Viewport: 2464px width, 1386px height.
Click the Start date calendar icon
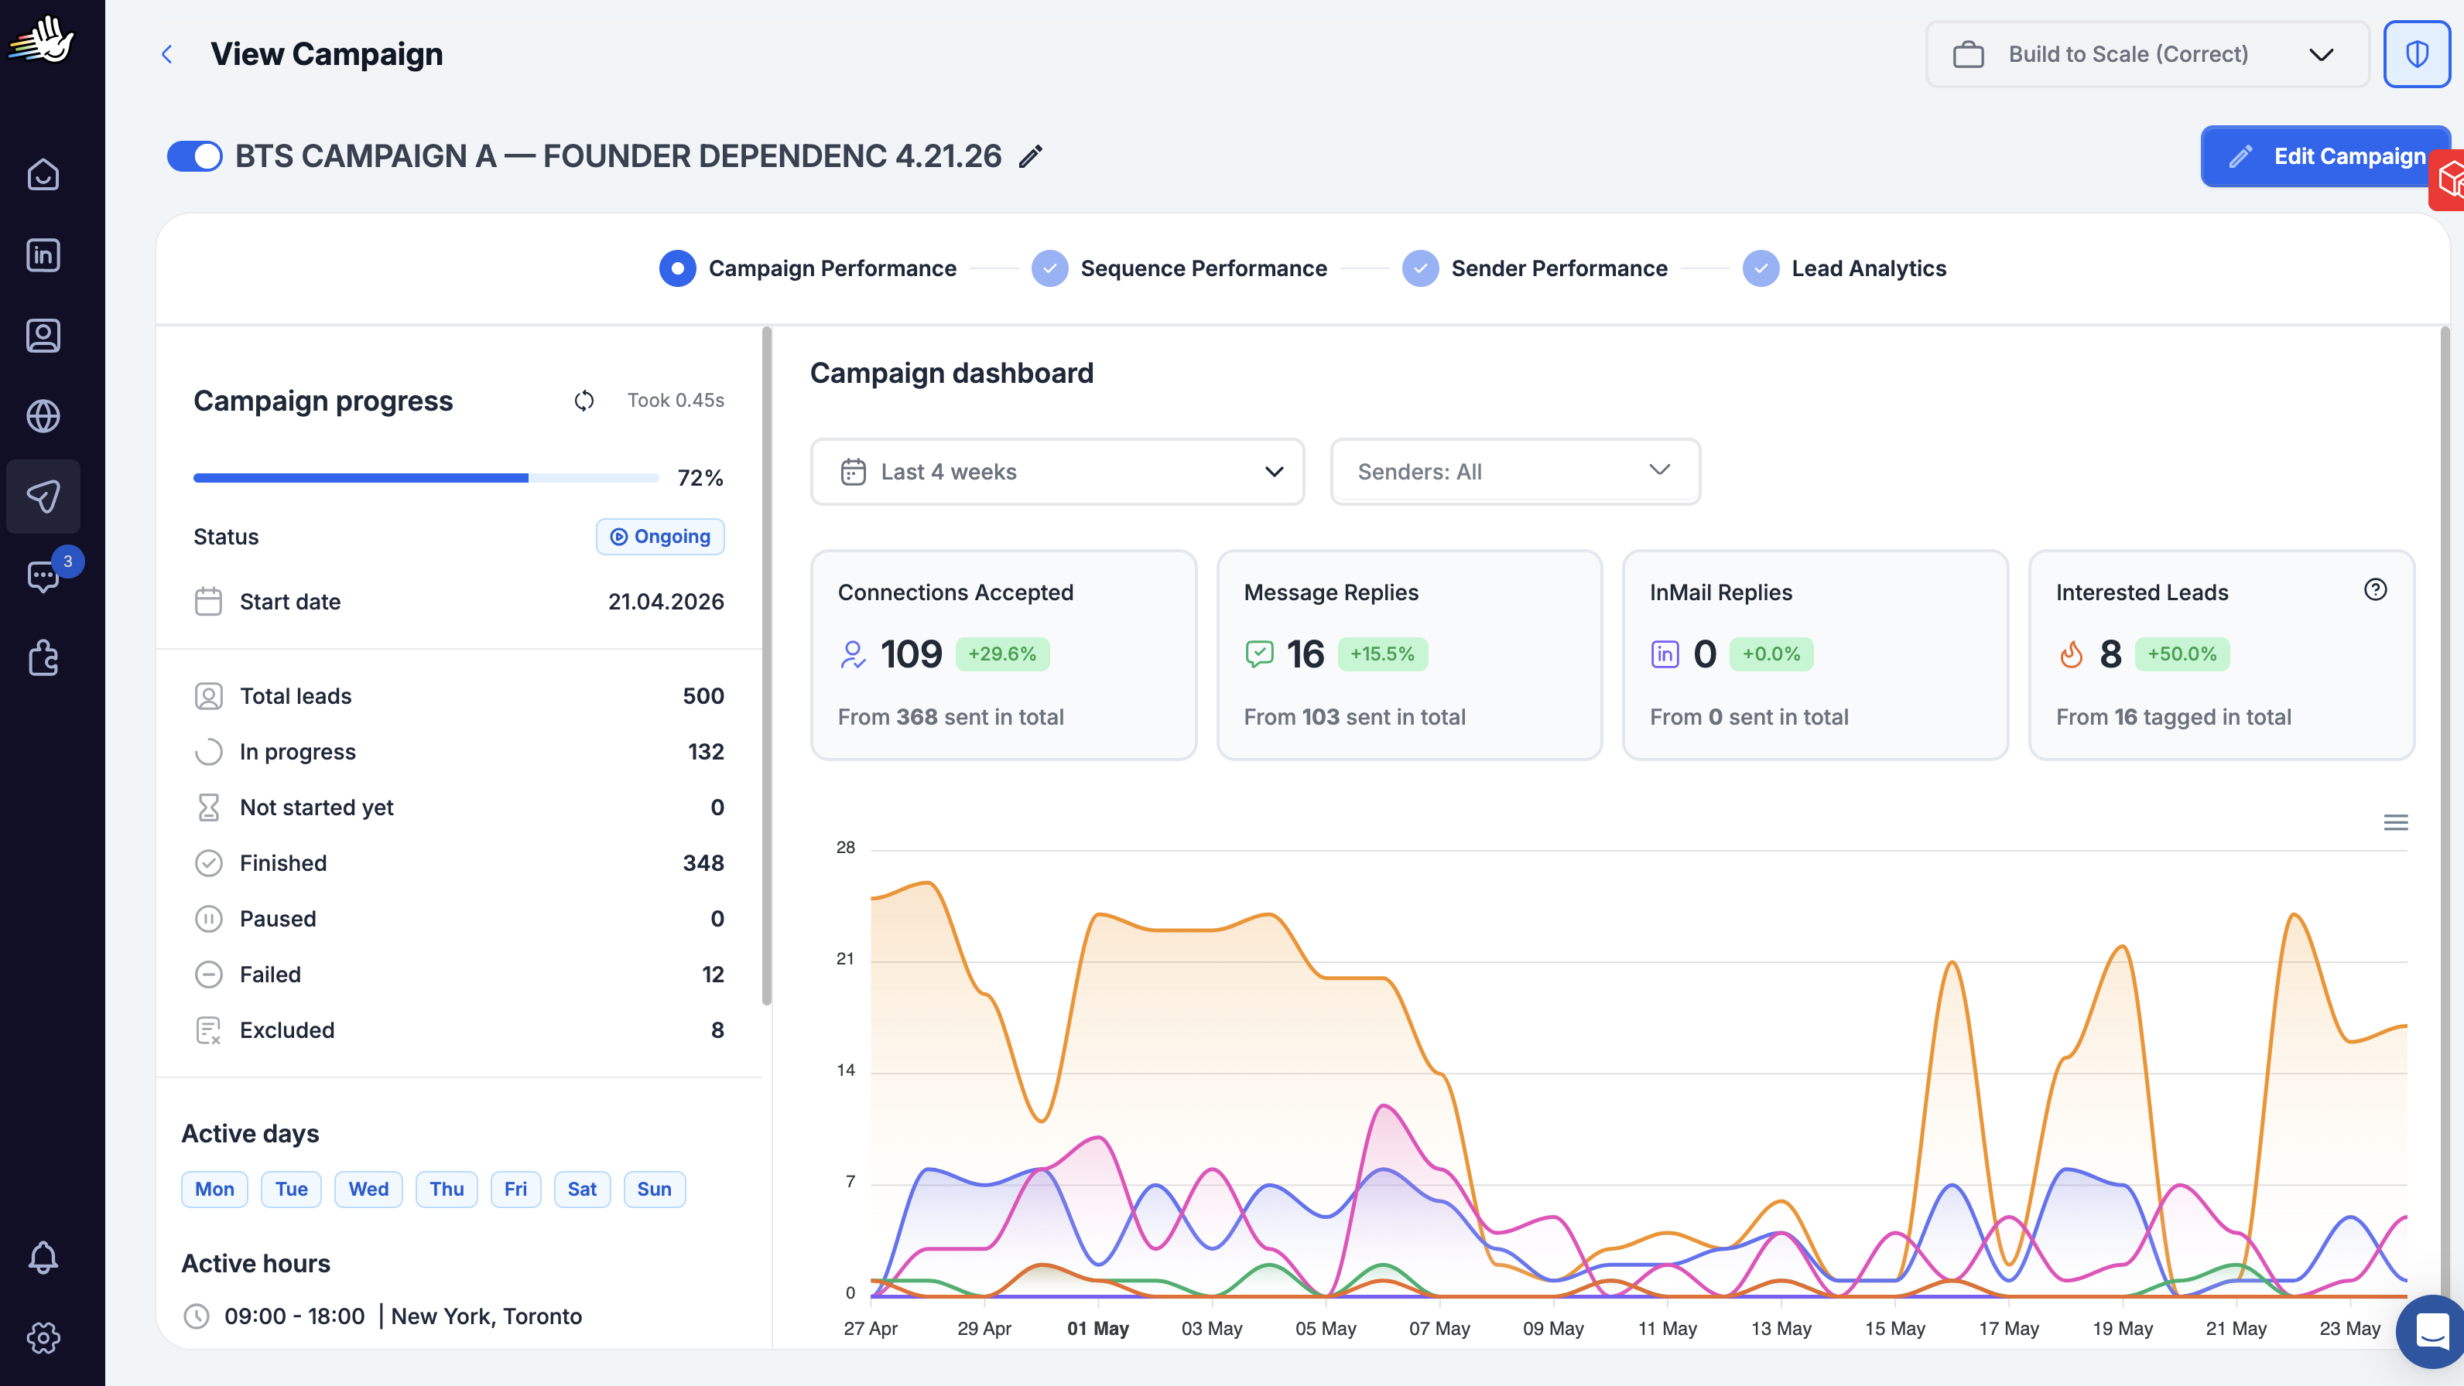[x=208, y=601]
